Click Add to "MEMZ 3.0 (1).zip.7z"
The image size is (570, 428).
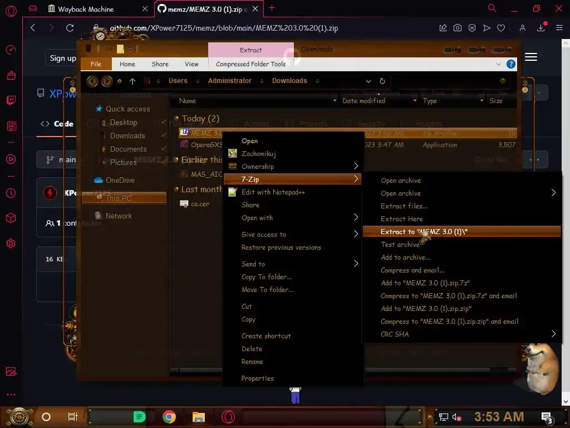point(425,283)
